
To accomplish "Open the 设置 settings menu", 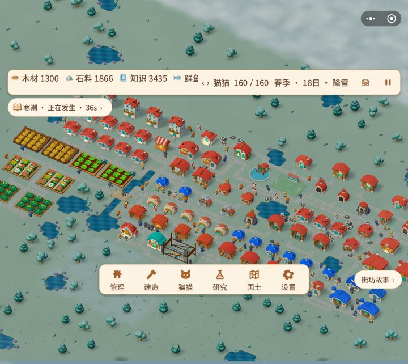I will [x=288, y=280].
